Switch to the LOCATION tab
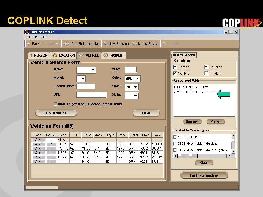This screenshot has height=197, width=263. (x=64, y=55)
